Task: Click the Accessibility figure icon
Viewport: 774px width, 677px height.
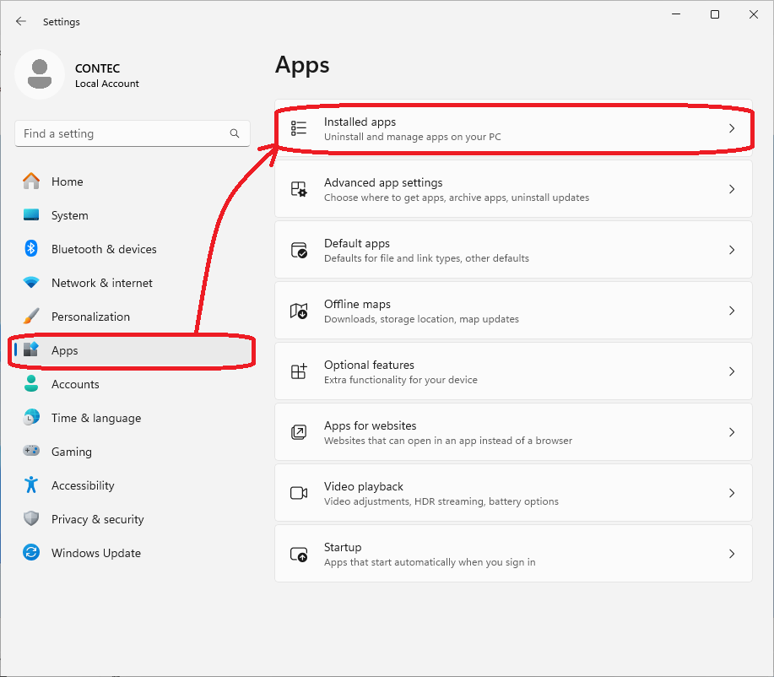Action: [x=31, y=485]
